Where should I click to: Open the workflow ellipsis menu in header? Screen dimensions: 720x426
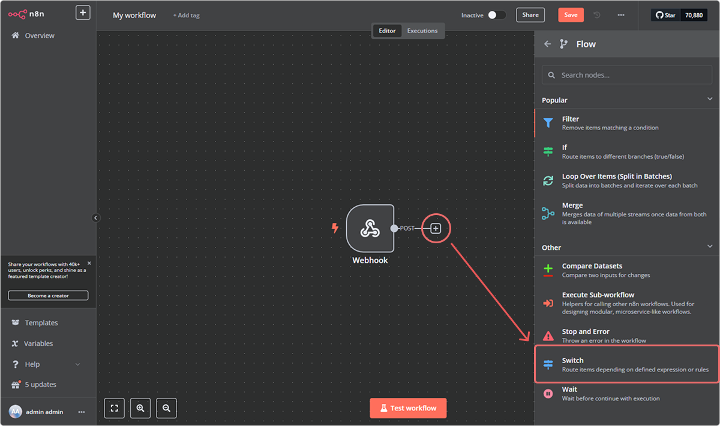click(x=621, y=15)
